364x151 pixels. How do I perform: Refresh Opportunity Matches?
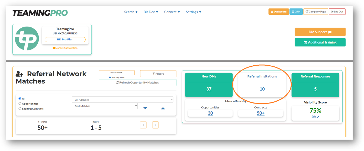coord(137,82)
